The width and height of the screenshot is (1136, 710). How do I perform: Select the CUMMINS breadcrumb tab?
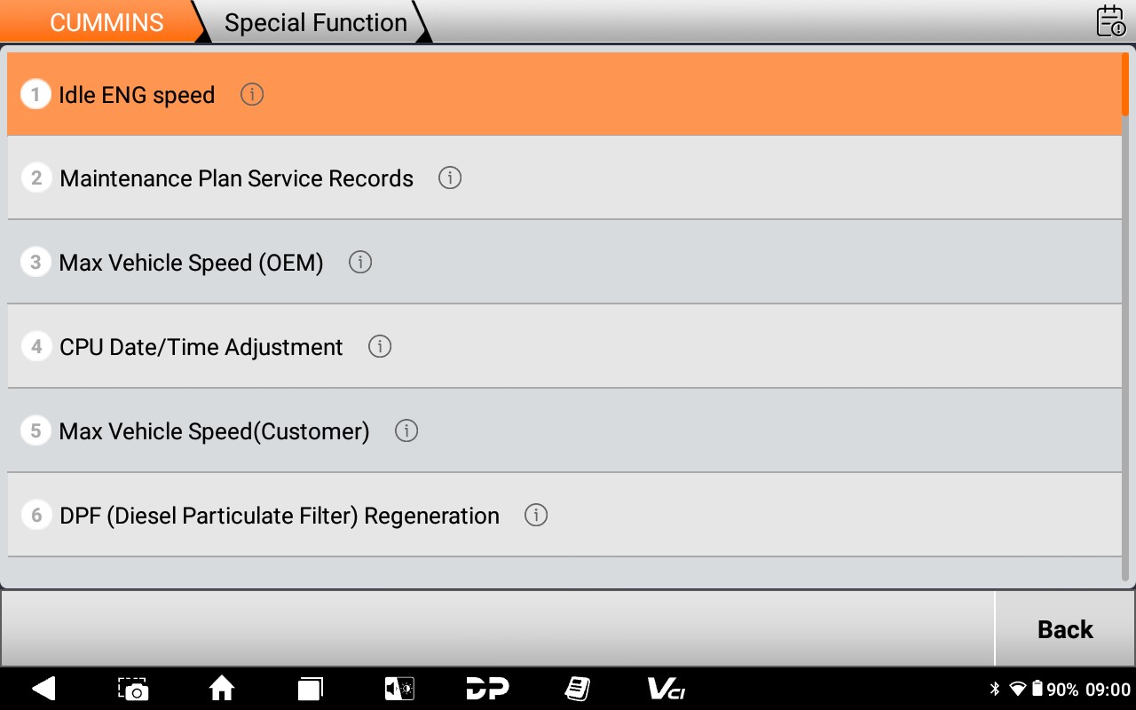(106, 22)
